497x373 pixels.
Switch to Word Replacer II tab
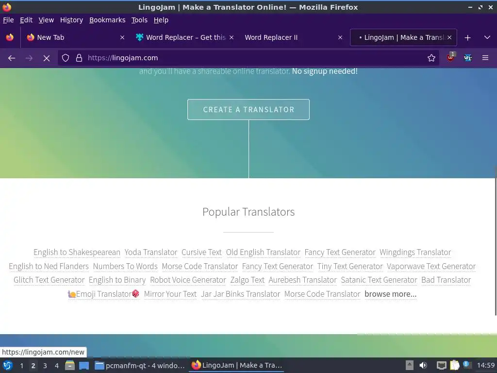click(294, 37)
